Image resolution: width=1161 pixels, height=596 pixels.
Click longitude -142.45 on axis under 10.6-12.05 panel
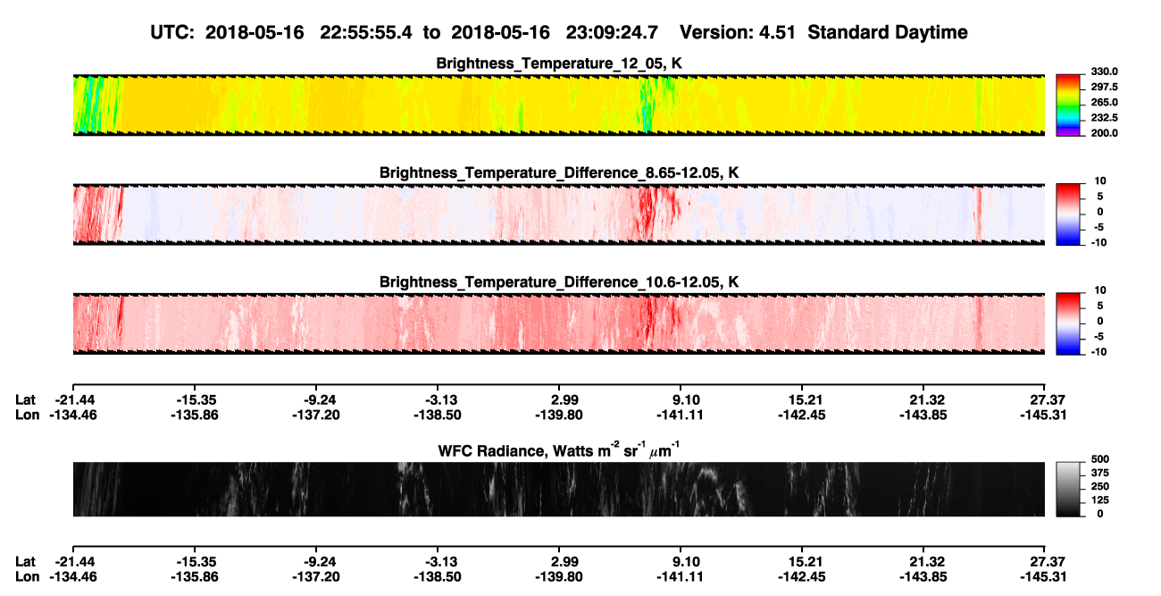(x=802, y=416)
